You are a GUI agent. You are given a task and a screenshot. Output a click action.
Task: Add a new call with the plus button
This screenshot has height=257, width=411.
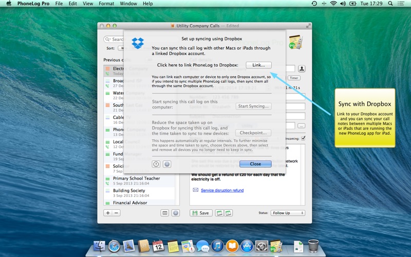point(108,213)
